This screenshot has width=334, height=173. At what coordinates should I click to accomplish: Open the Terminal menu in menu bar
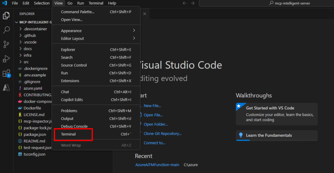click(96, 3)
